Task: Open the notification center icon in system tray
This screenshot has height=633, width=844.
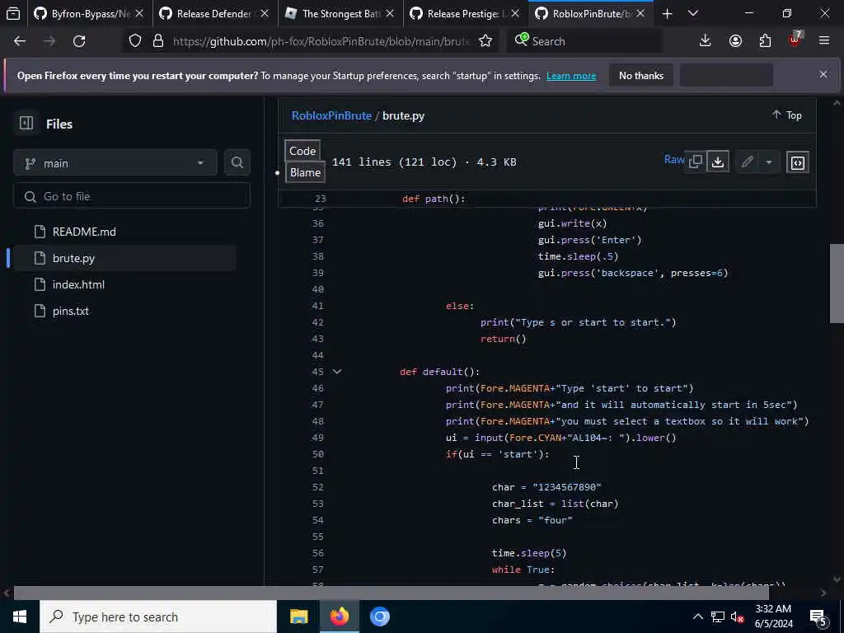Action: click(818, 617)
